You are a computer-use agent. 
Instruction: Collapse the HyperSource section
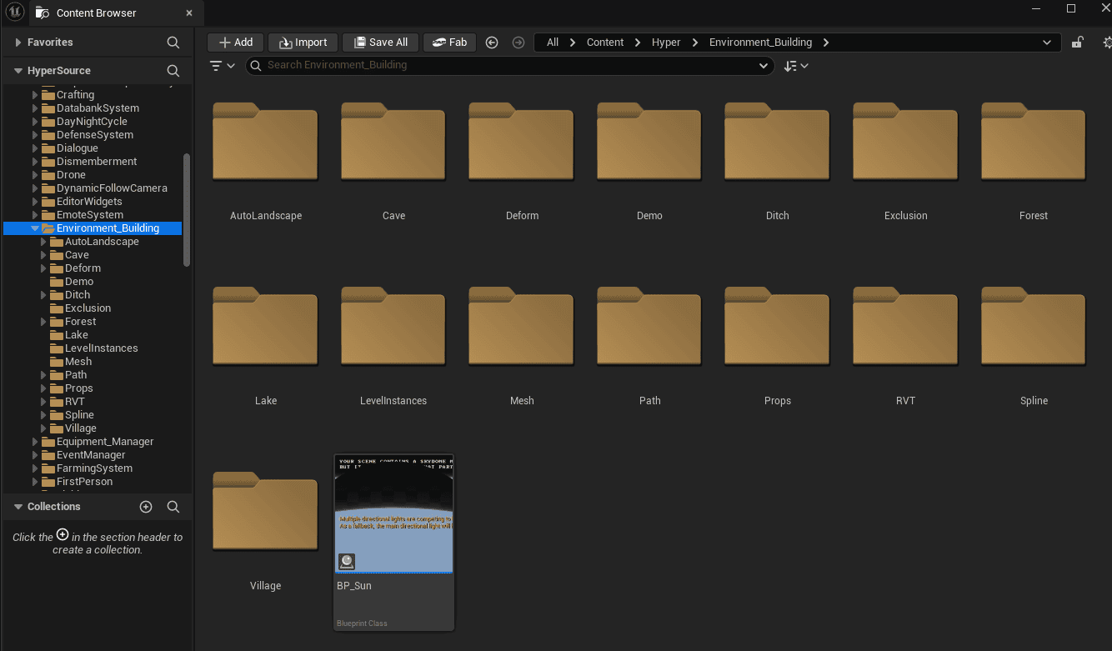click(18, 71)
